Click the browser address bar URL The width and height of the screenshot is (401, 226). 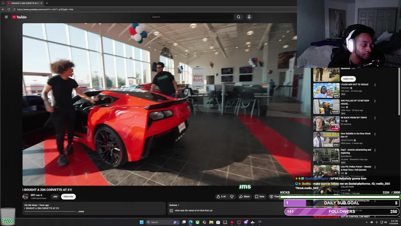(45, 9)
